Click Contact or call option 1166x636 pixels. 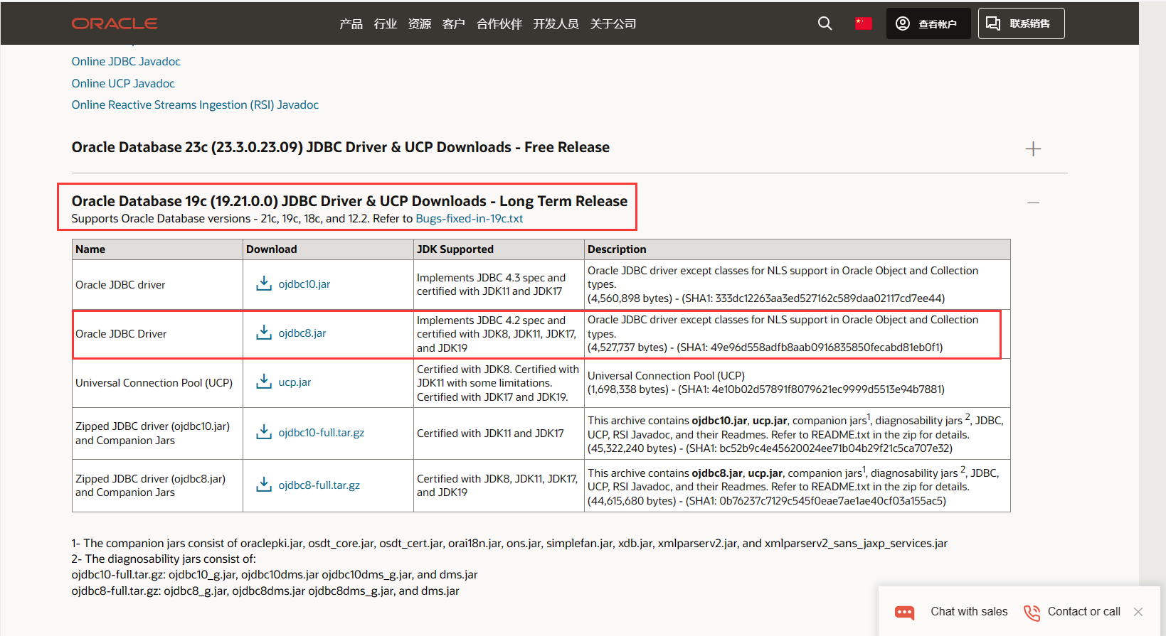point(1072,612)
